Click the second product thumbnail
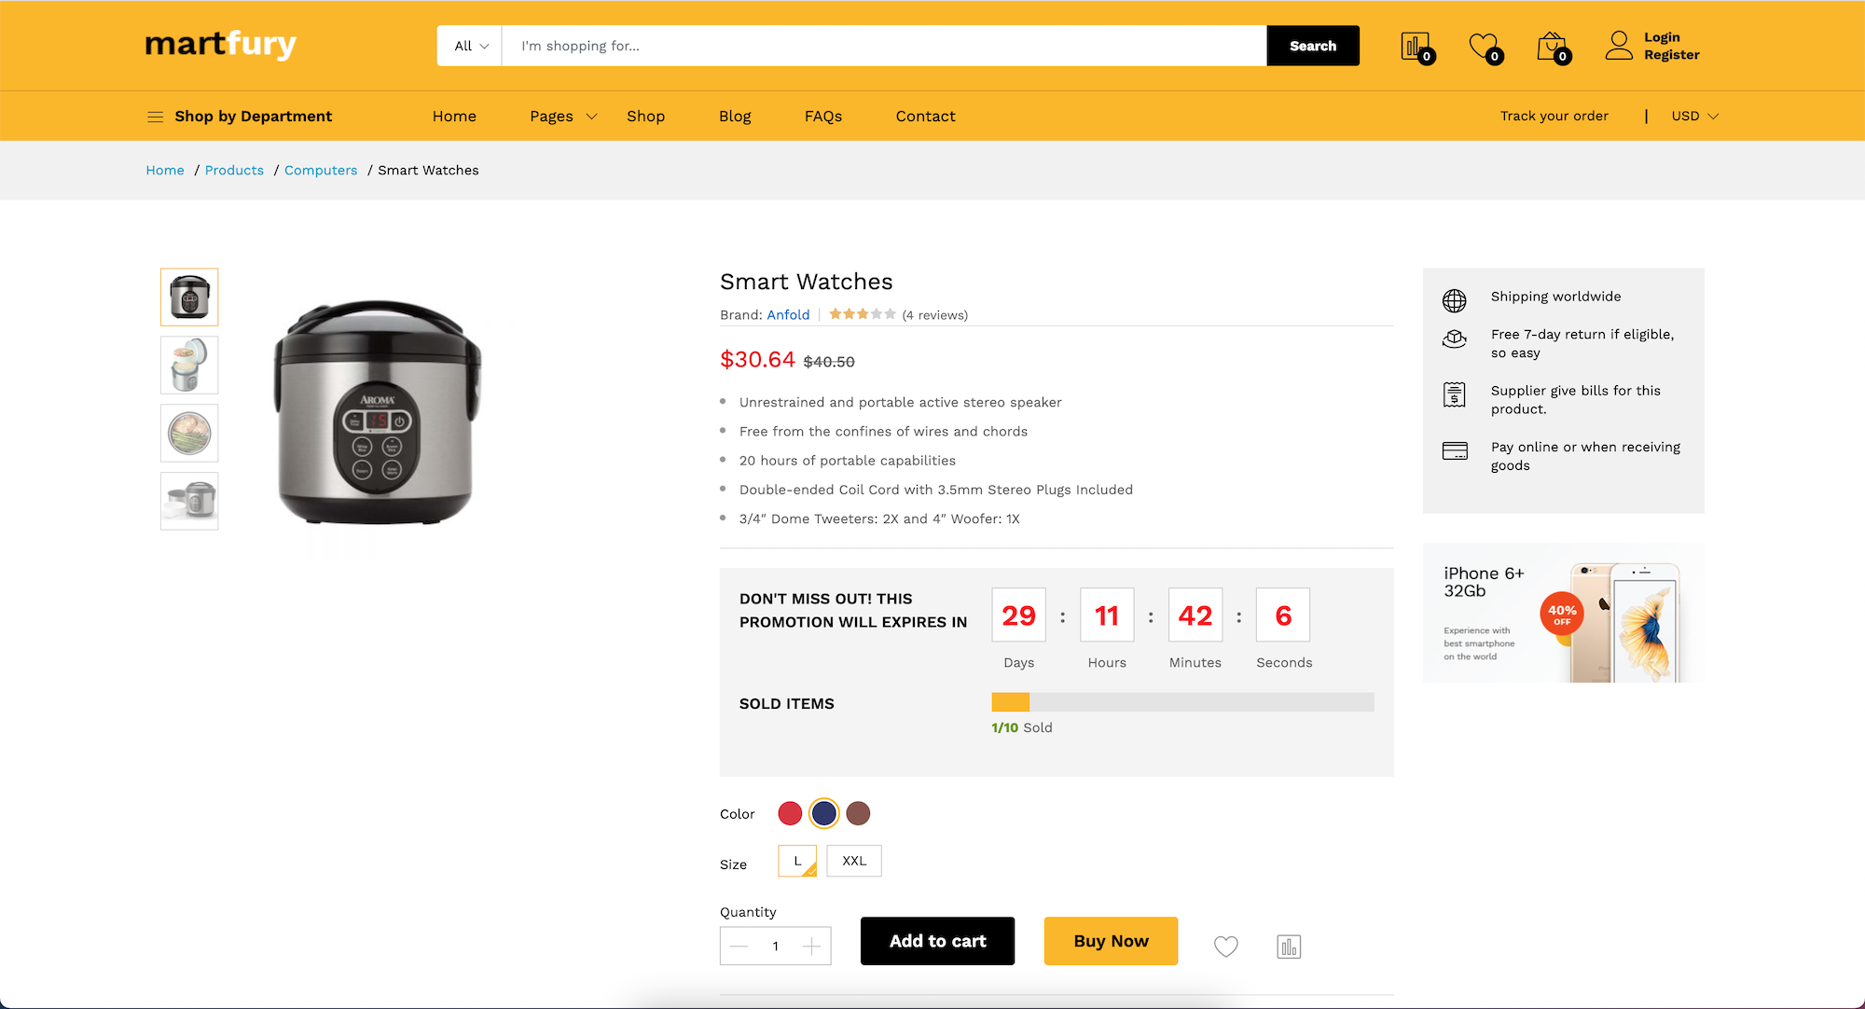Image resolution: width=1865 pixels, height=1009 pixels. click(x=189, y=365)
